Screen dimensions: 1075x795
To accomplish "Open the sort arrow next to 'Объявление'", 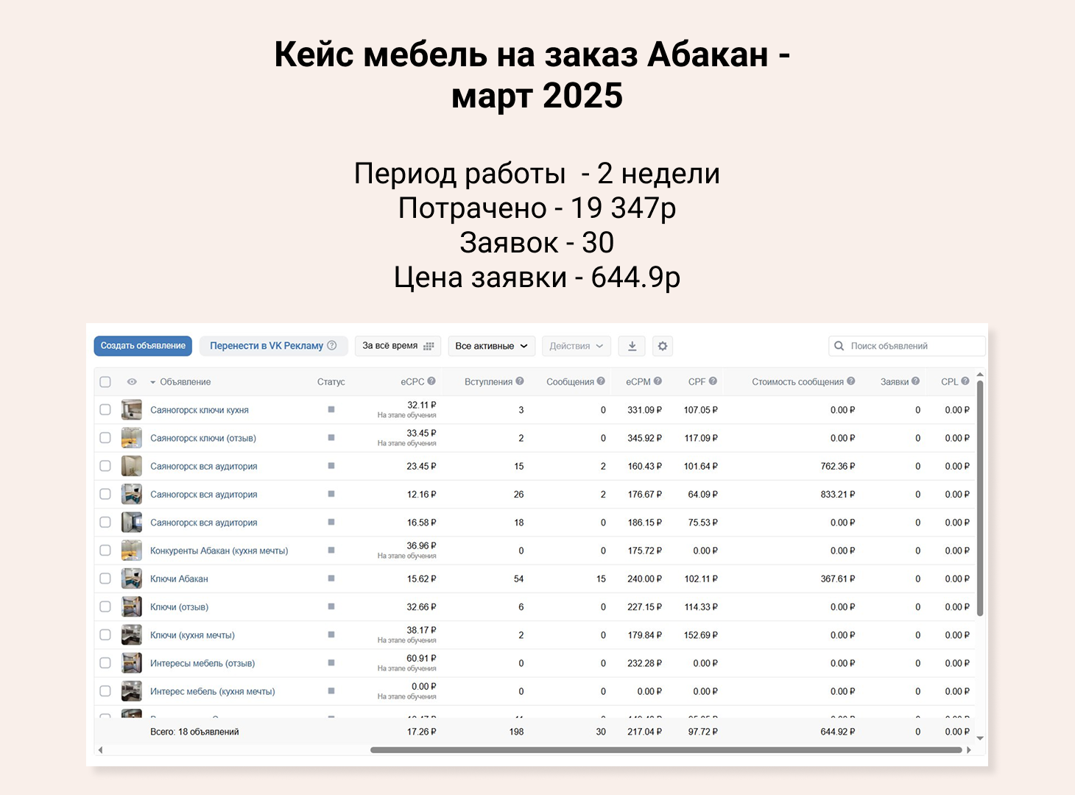I will pyautogui.click(x=152, y=382).
